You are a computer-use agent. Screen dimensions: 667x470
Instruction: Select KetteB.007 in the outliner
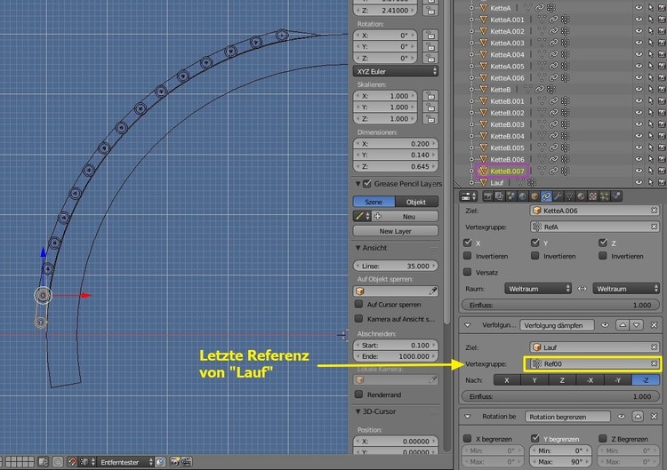point(507,171)
